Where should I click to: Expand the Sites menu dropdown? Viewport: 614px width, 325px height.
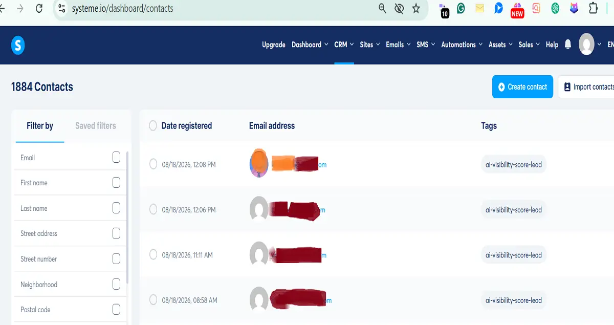click(x=370, y=45)
